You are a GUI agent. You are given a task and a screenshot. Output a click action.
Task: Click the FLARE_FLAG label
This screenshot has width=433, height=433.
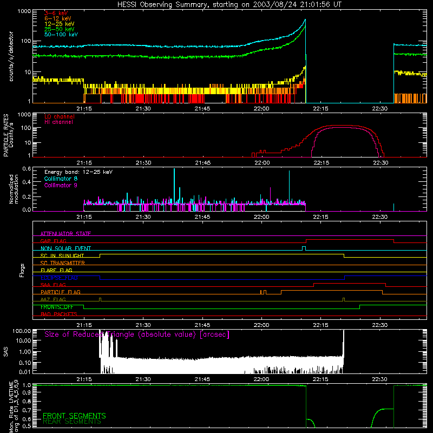[56, 270]
